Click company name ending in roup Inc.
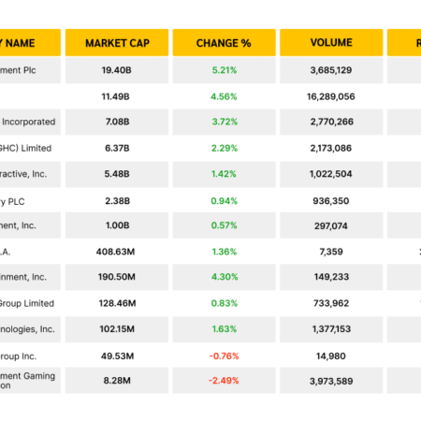Image resolution: width=421 pixels, height=421 pixels. tap(19, 356)
